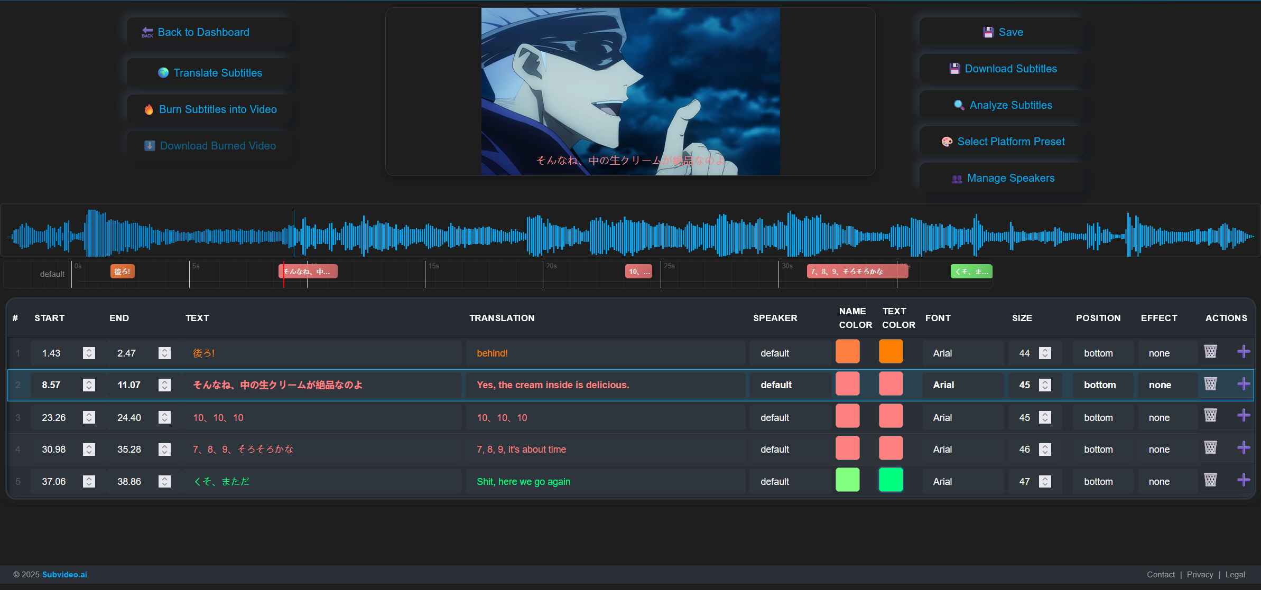Select the '後ろ!' timeline clip

[123, 271]
